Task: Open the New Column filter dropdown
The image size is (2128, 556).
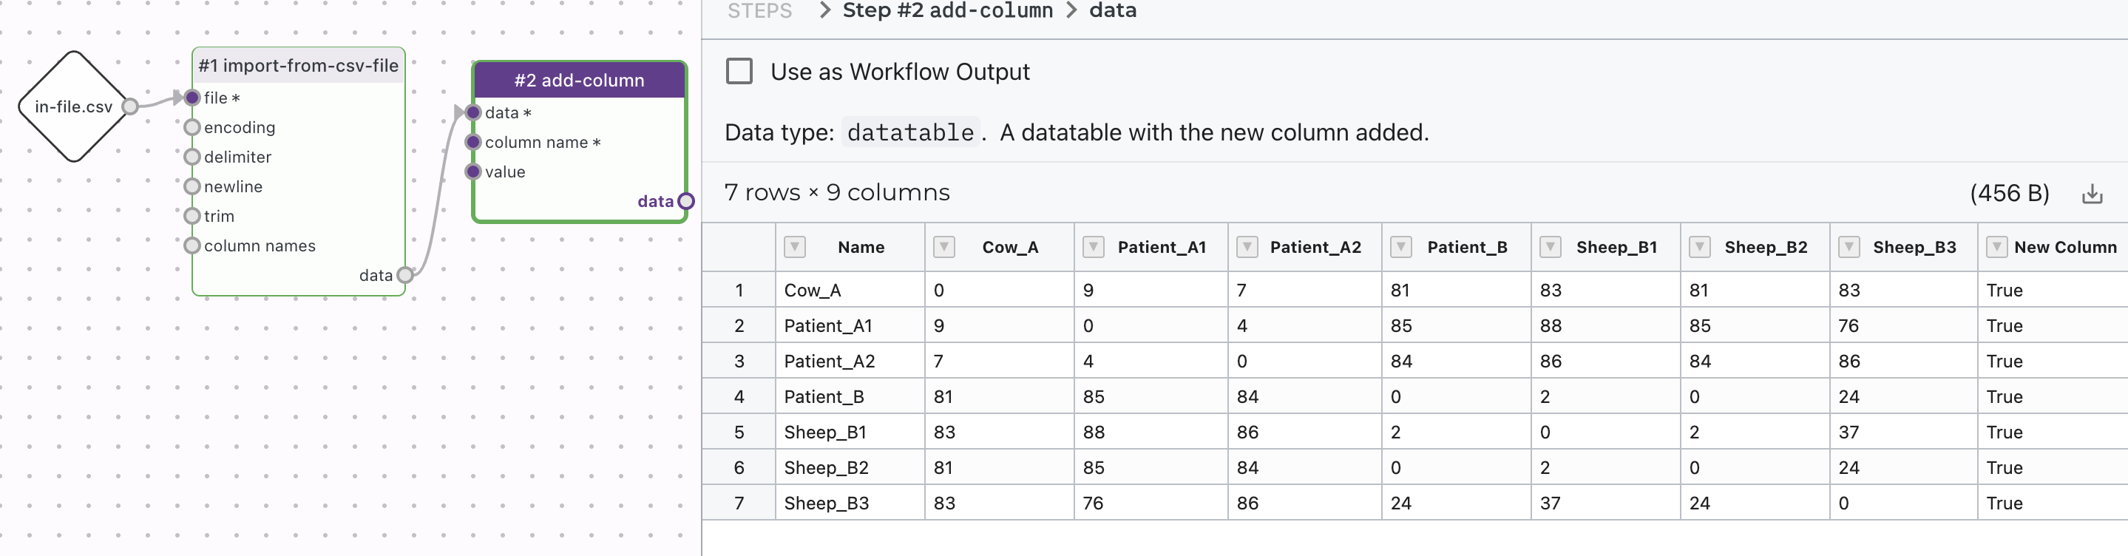Action: 1996,247
